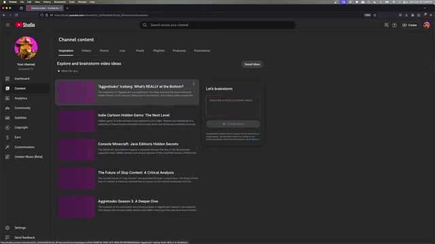
Task: Open the comments feedback icon in header
Action: click(x=386, y=25)
